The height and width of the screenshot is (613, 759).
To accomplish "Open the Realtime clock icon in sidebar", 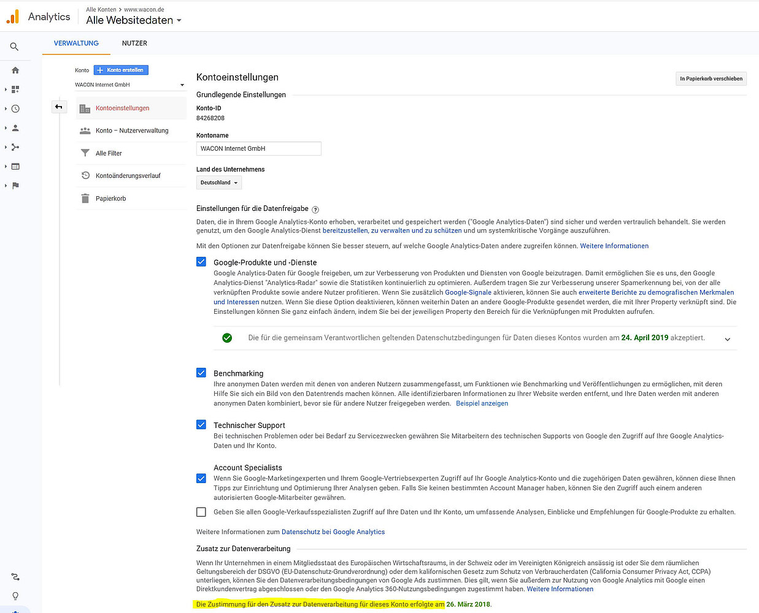I will (x=15, y=109).
